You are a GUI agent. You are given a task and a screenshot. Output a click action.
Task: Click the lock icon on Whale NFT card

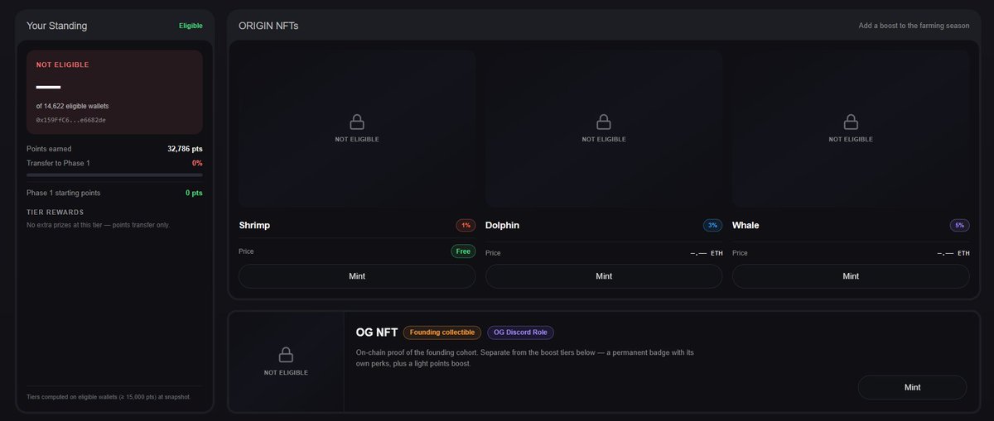851,122
